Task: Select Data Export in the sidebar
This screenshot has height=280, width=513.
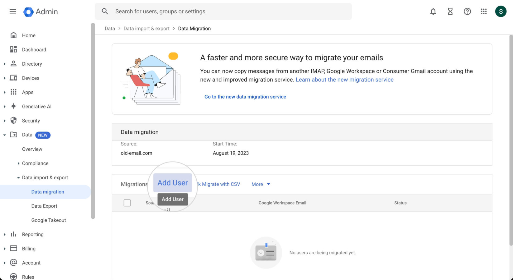Action: point(44,206)
